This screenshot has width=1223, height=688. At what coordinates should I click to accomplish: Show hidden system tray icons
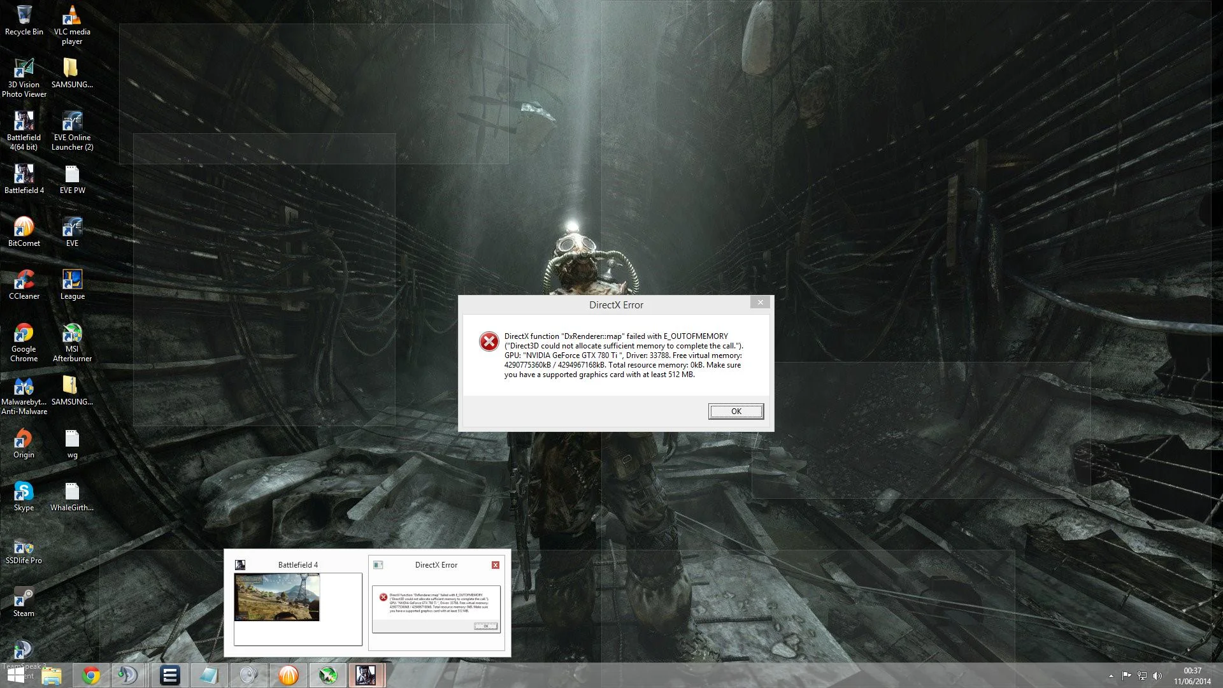pos(1111,676)
